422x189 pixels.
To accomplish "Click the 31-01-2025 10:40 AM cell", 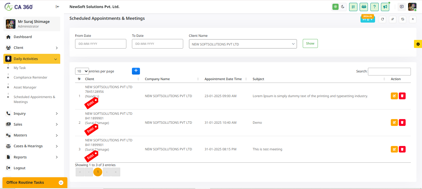I will tap(220, 122).
